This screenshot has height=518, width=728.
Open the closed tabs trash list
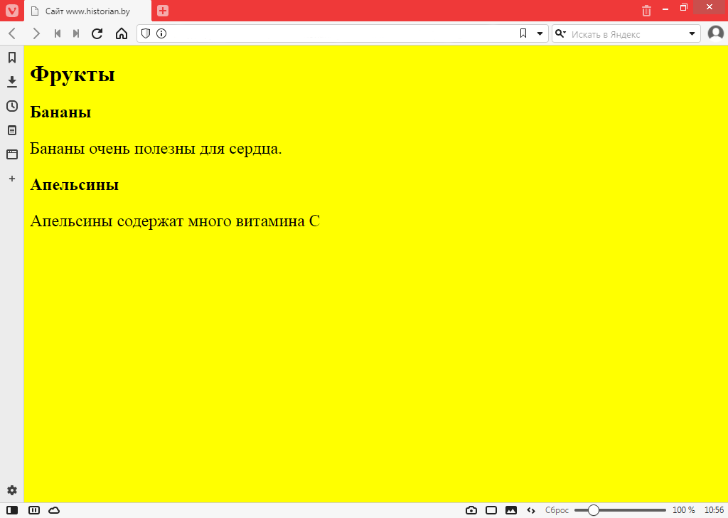pyautogui.click(x=646, y=11)
